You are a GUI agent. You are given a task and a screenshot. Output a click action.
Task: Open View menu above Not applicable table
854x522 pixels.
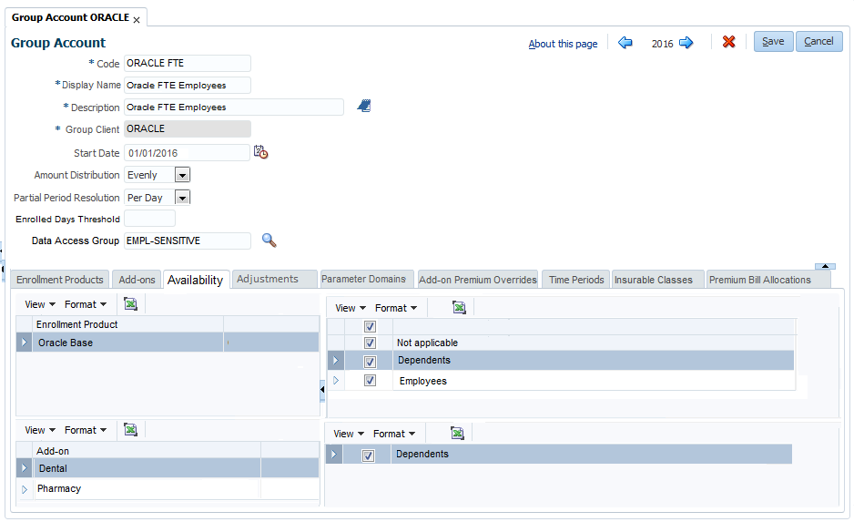click(351, 309)
